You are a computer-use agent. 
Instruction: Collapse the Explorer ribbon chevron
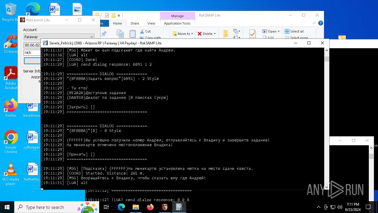pos(315,23)
